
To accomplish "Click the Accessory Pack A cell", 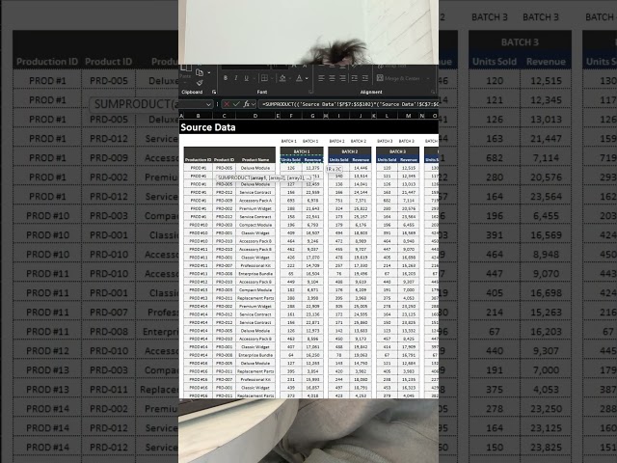I will [255, 201].
